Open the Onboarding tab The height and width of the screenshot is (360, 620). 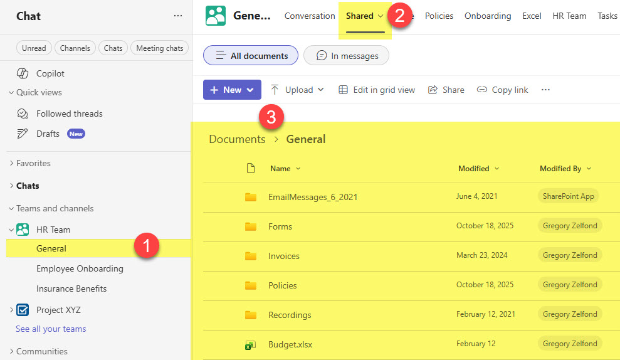(488, 16)
